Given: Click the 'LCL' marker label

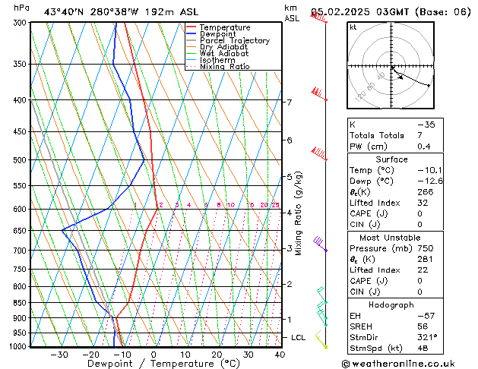Looking at the screenshot, I should (x=298, y=338).
